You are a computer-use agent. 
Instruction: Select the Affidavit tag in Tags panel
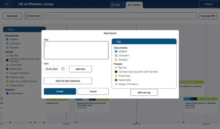pos(123,52)
